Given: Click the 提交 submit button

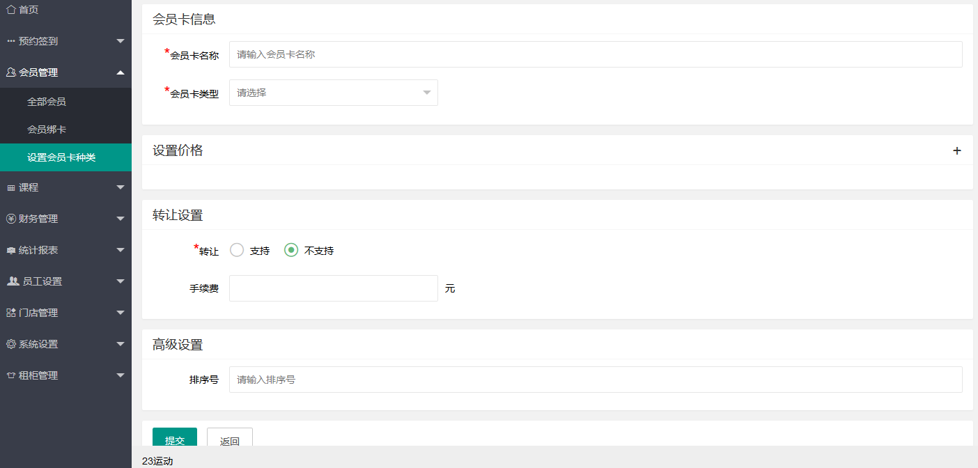Looking at the screenshot, I should point(175,437).
